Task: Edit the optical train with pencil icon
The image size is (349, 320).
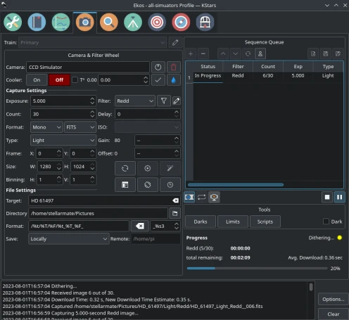Action: [175, 43]
